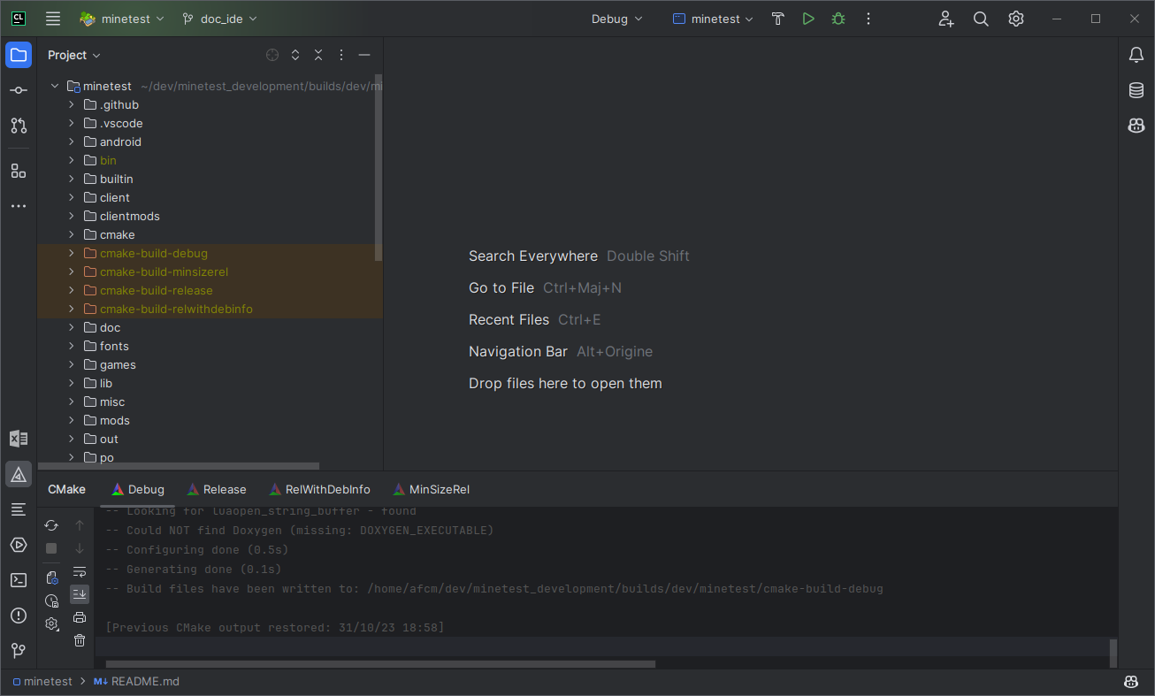Image resolution: width=1155 pixels, height=696 pixels.
Task: Open the Debug run configuration dropdown
Action: 616,18
